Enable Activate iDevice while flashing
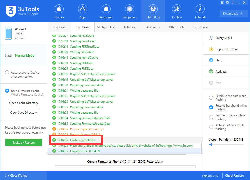The width and height of the screenshot is (250, 180). [x=211, y=127]
